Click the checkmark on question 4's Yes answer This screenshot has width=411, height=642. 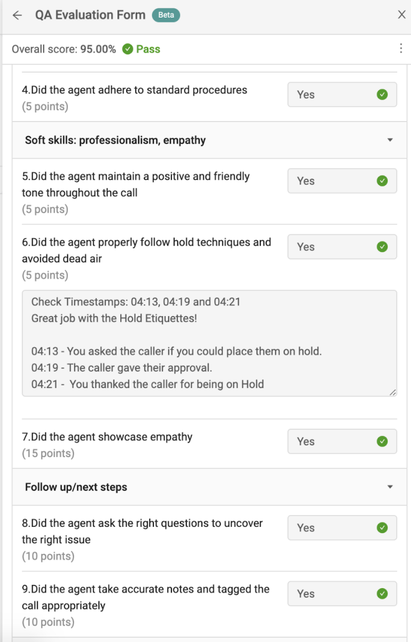[x=382, y=94]
